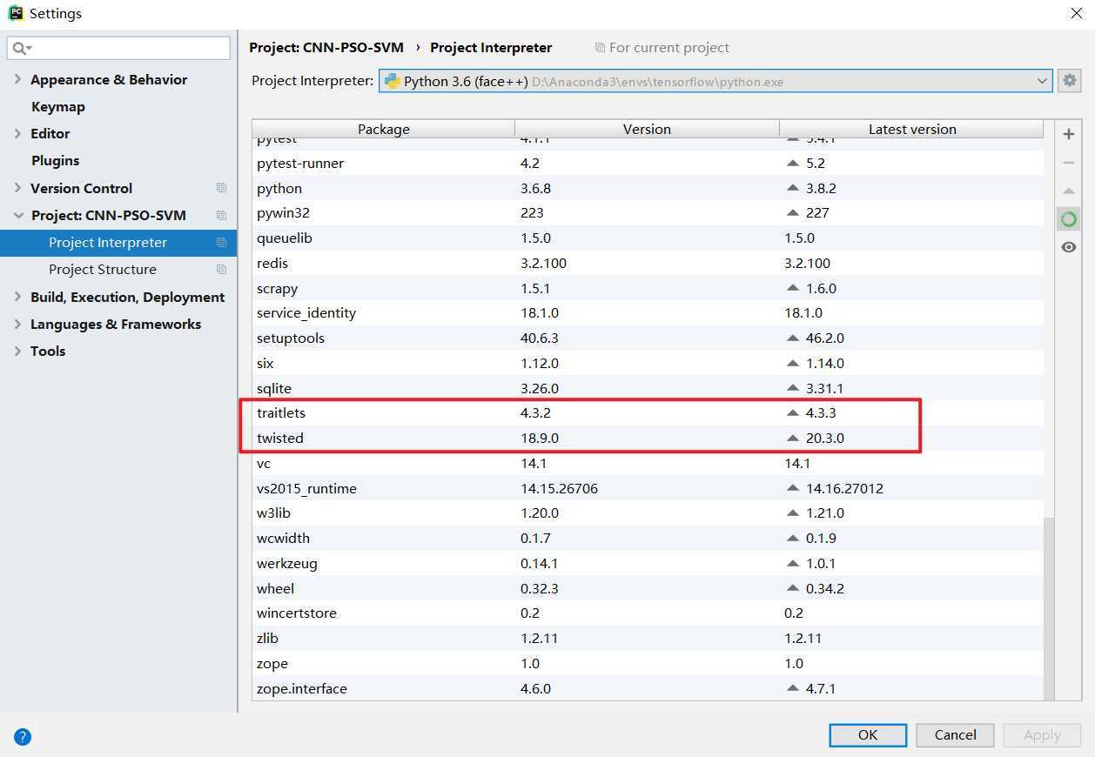The width and height of the screenshot is (1095, 757).
Task: Click the Version column header
Action: [x=647, y=129]
